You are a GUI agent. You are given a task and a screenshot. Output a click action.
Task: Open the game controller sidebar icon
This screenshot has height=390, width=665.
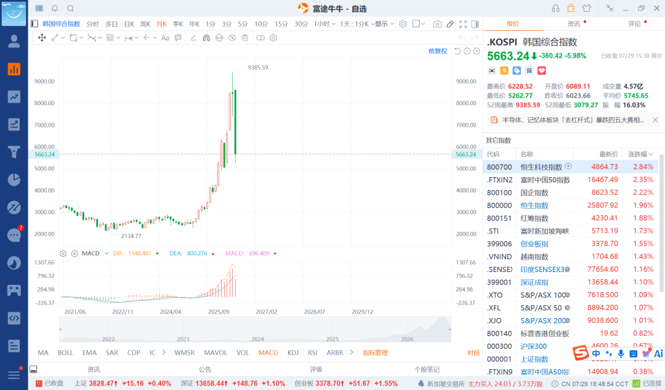[14, 290]
